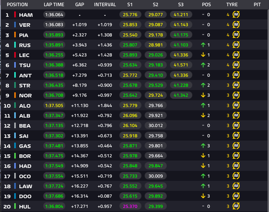Click VER's red-blue team color bar

coord(15,25)
